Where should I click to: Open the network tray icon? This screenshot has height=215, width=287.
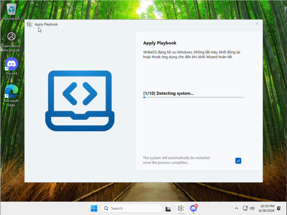click(245, 208)
